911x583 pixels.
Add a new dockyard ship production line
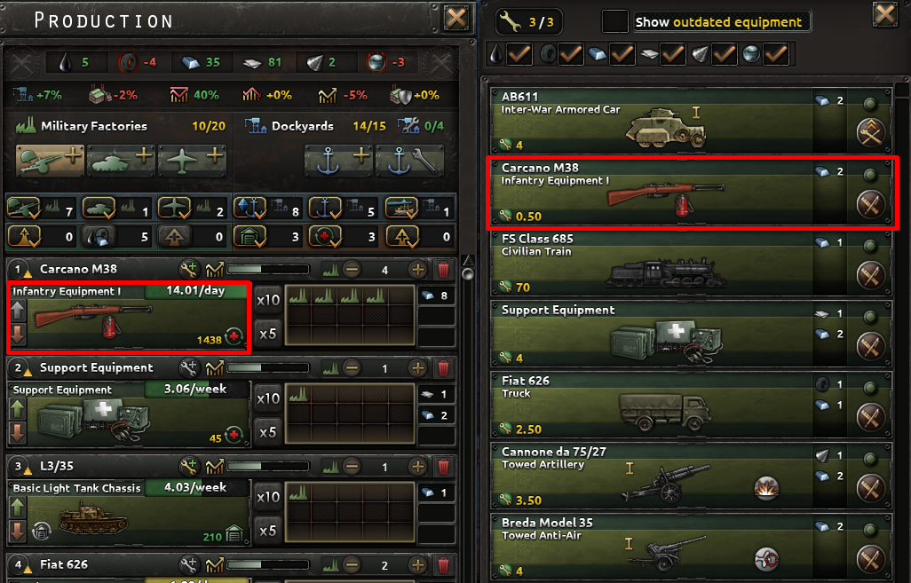338,160
